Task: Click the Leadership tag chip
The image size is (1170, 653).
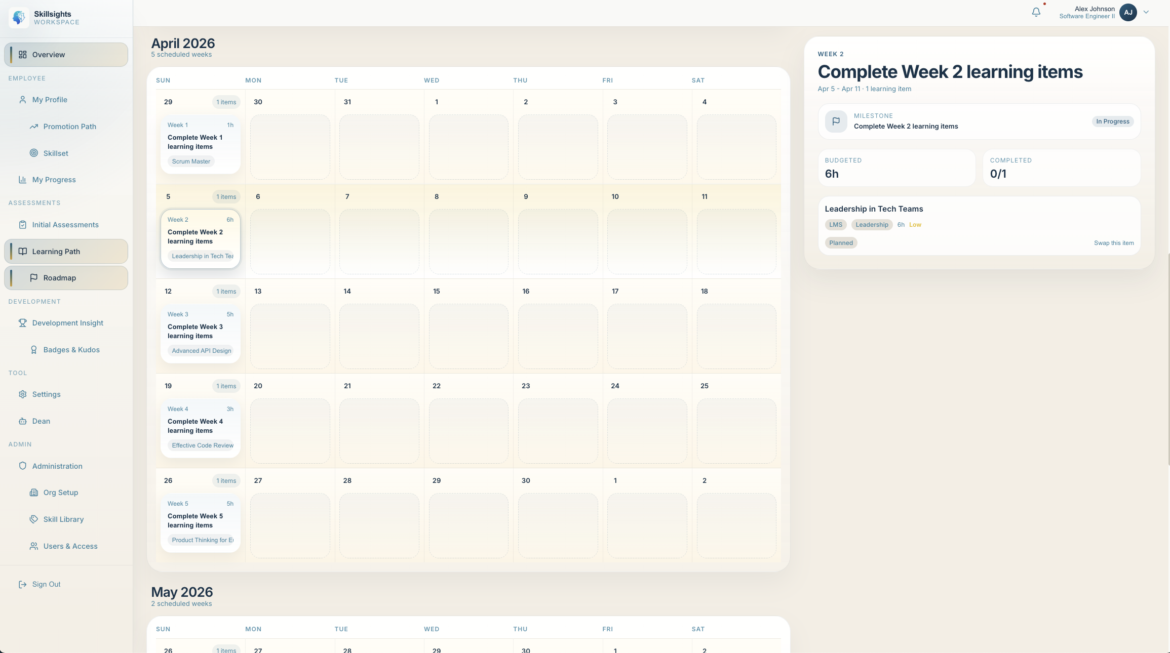Action: click(x=872, y=225)
